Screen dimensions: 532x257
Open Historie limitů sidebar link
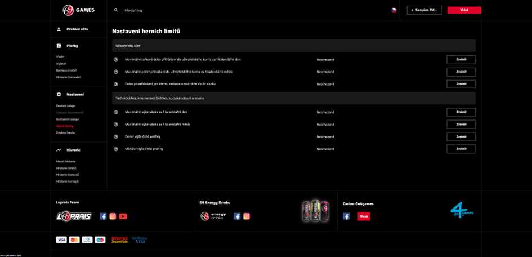tap(66, 169)
